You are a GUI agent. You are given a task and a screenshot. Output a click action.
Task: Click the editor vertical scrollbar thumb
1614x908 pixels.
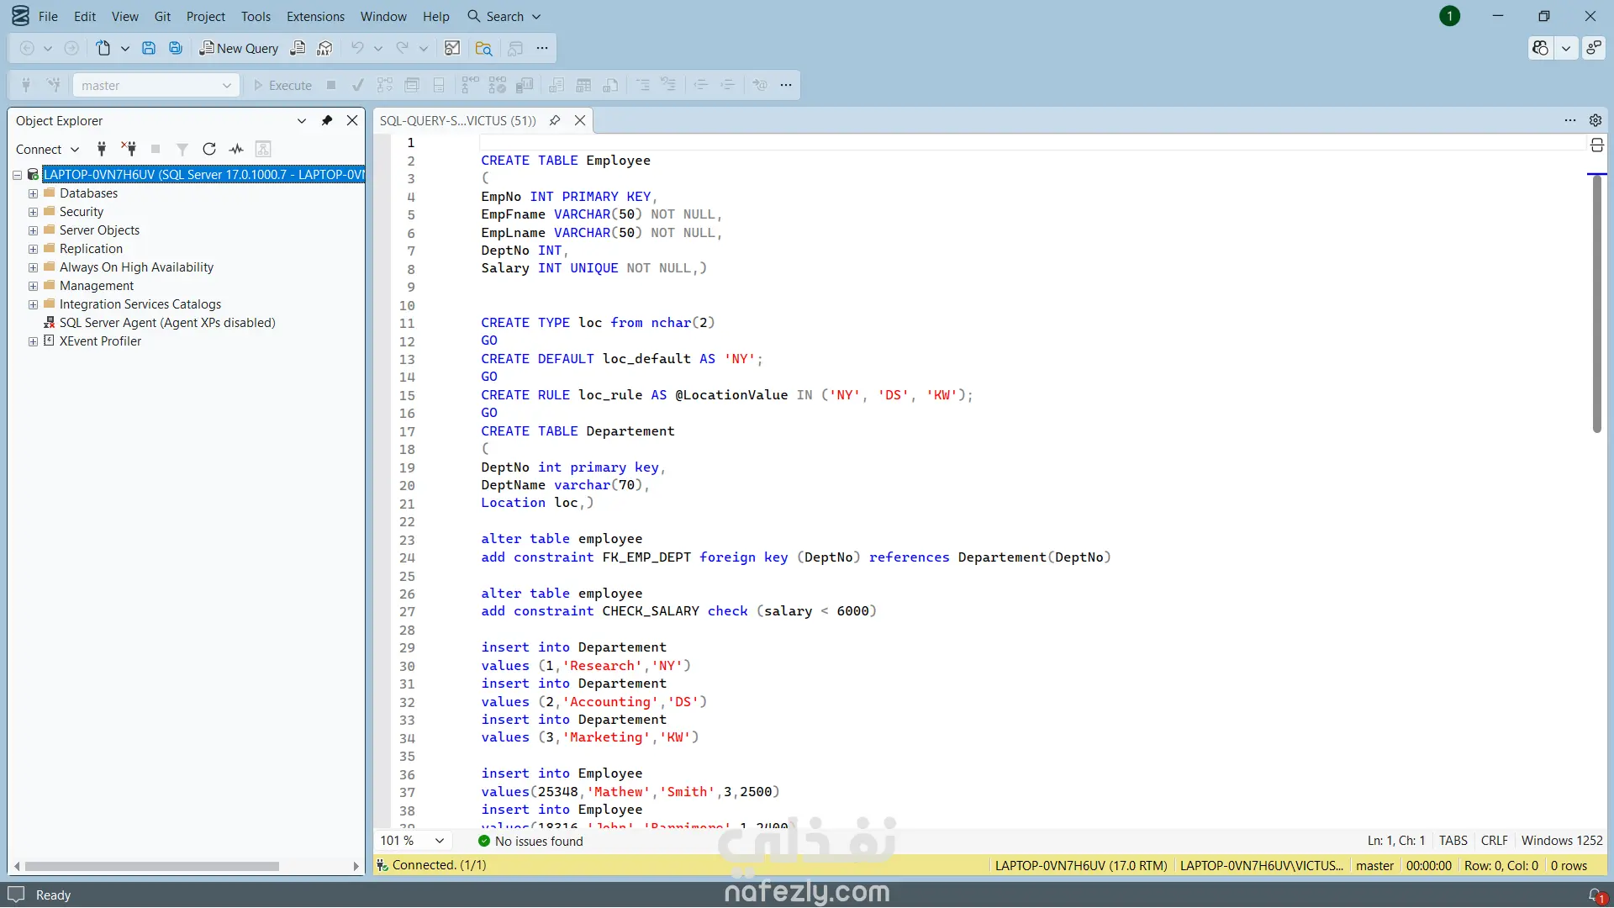point(1597,304)
